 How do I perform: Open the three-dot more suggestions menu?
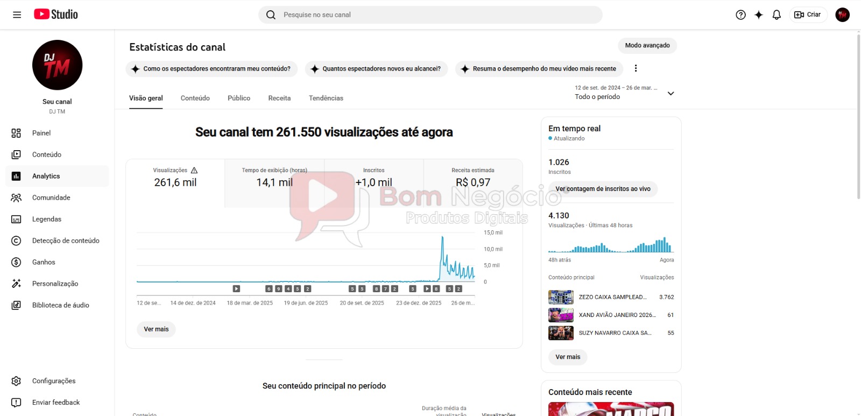(636, 68)
